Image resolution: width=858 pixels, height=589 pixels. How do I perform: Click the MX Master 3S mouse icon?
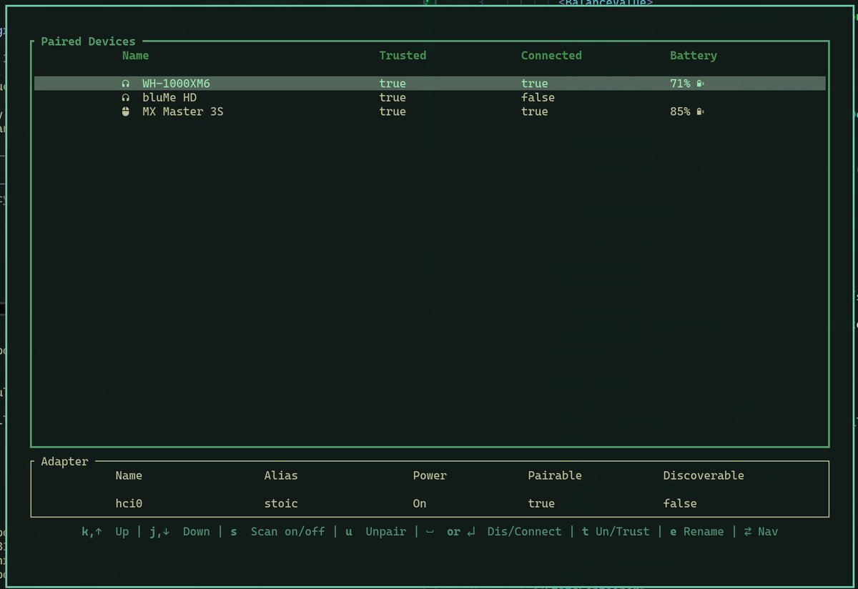126,112
